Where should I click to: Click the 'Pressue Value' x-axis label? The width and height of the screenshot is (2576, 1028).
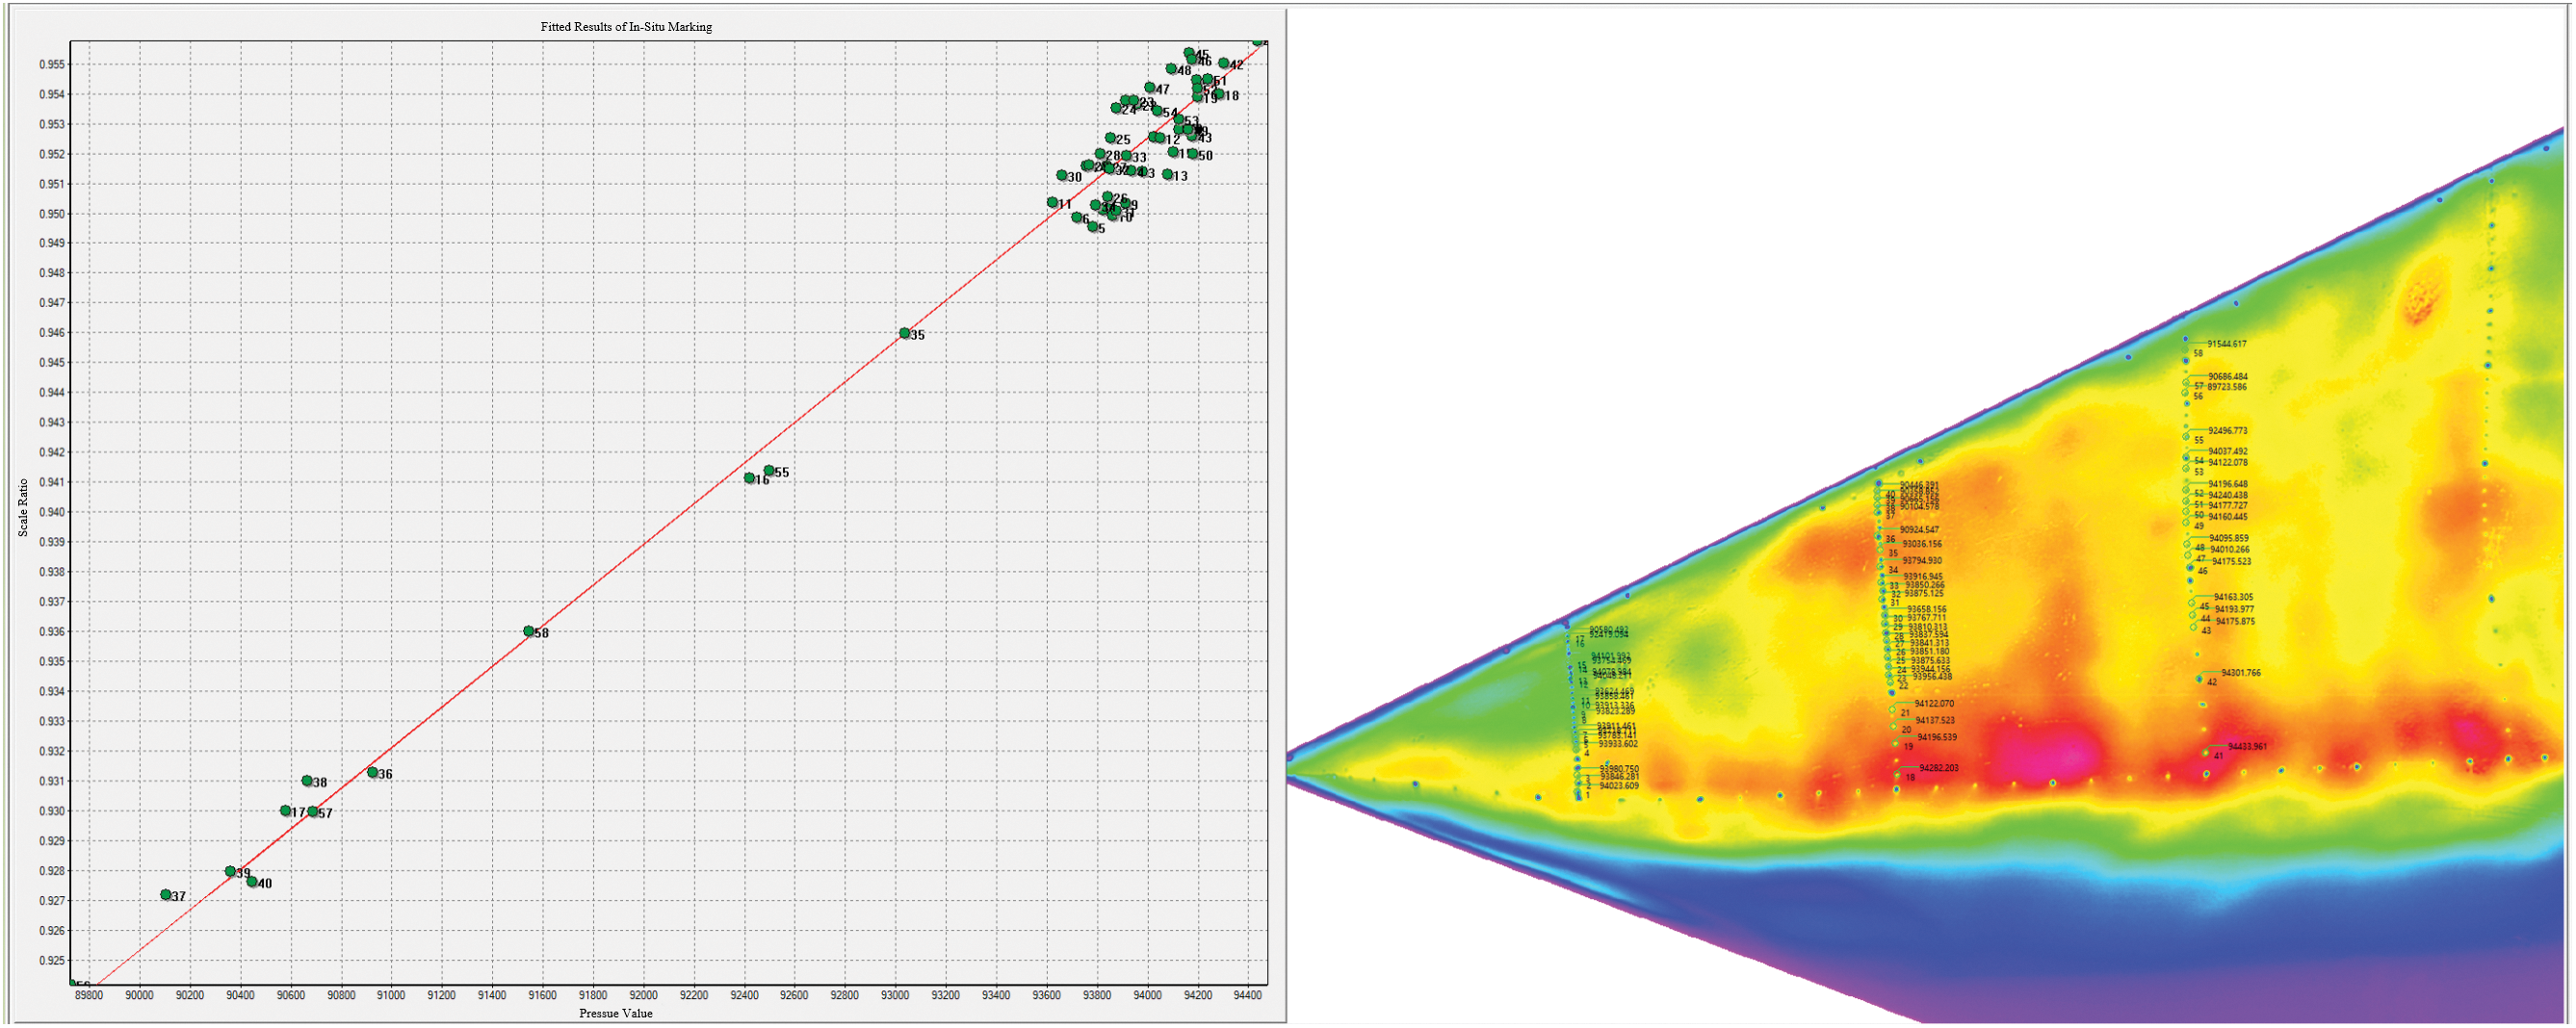click(616, 1013)
